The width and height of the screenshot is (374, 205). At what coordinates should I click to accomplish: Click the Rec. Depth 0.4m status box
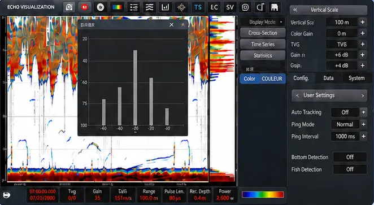click(x=200, y=195)
